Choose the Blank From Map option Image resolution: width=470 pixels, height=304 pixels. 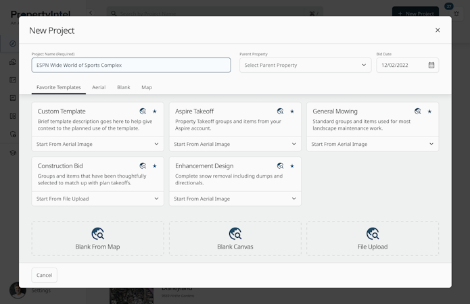tap(97, 238)
